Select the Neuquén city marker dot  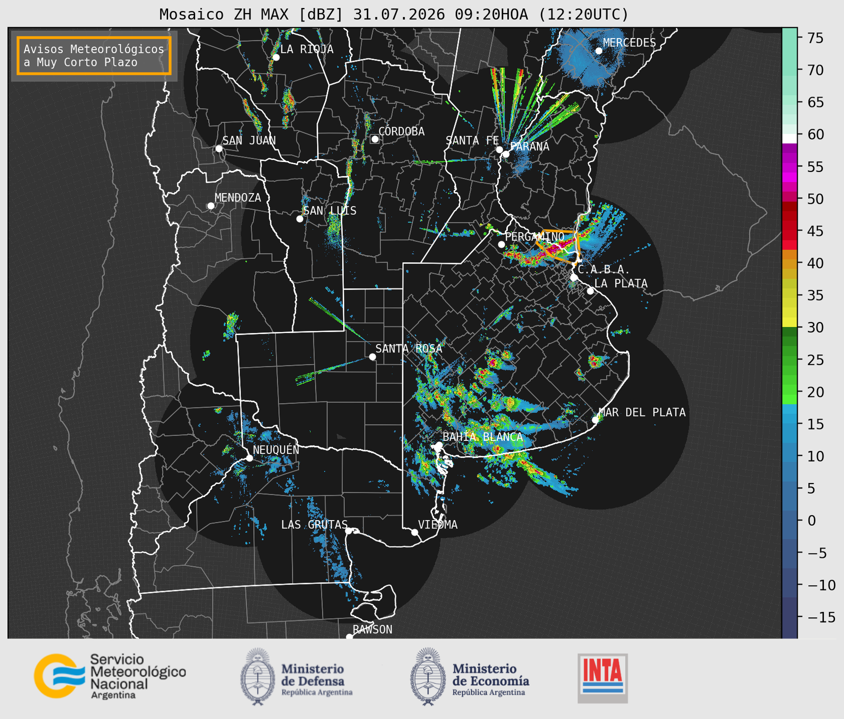click(249, 458)
